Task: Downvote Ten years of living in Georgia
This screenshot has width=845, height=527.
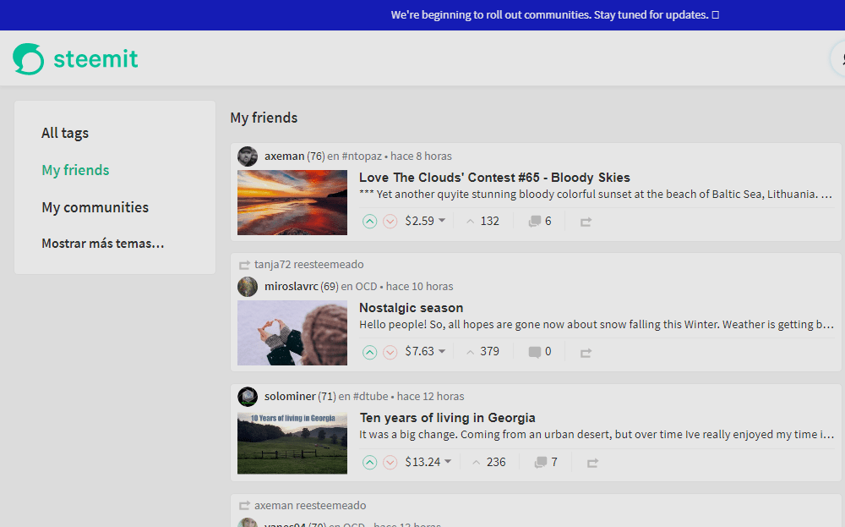Action: pyautogui.click(x=390, y=462)
